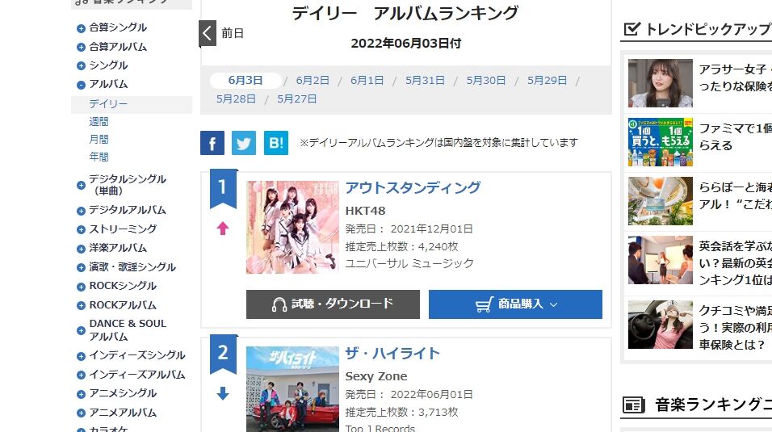
Task: Click plus icon beside ストリーミング
Action: coord(82,229)
